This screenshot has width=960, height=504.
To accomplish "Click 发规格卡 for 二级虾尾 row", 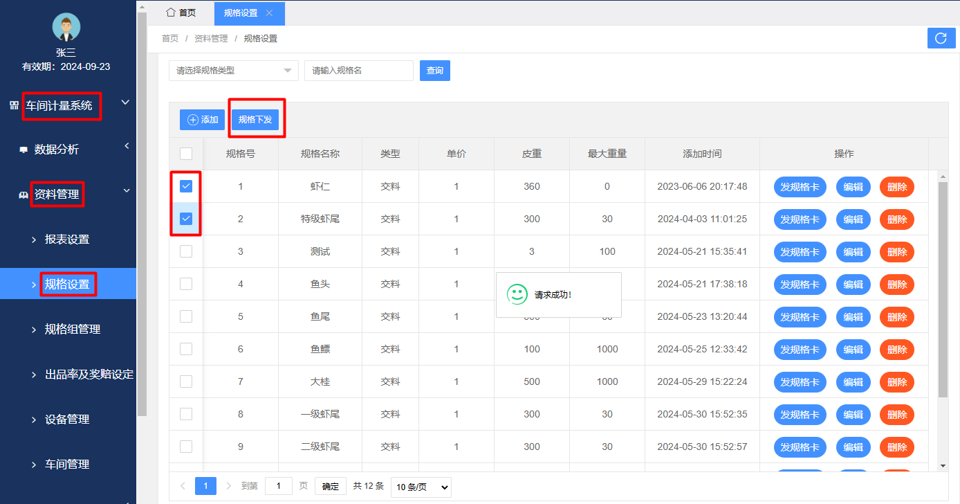I will [800, 447].
